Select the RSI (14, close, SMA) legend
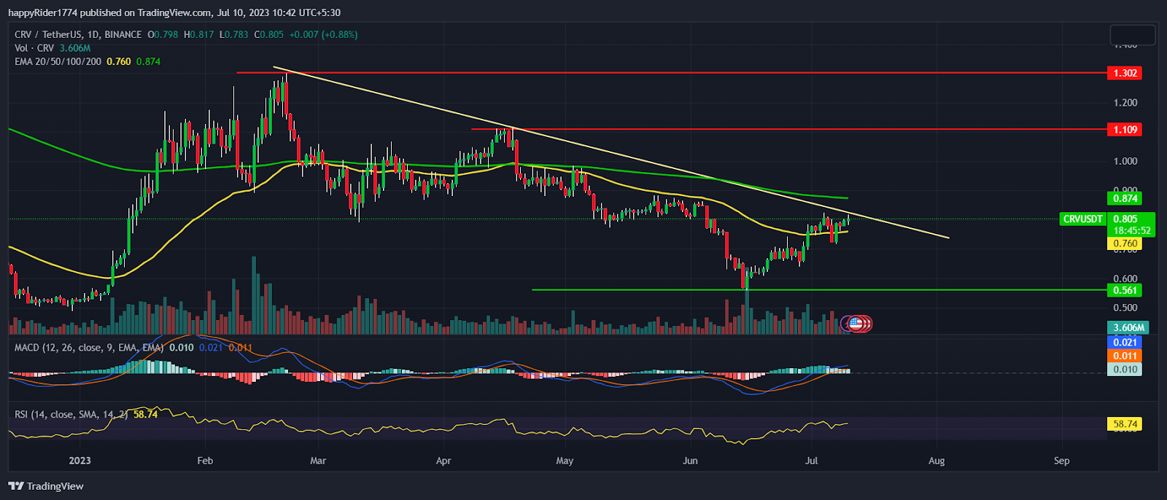Image resolution: width=1167 pixels, height=500 pixels. (x=71, y=414)
